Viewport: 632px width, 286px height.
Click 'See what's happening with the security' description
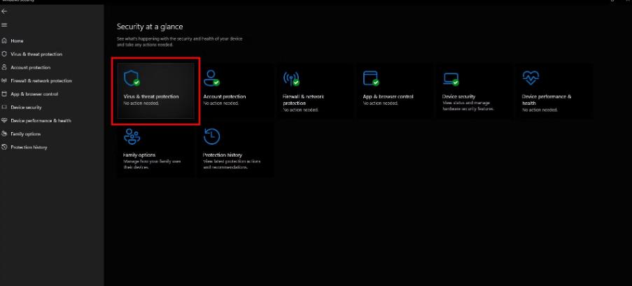[x=180, y=42]
